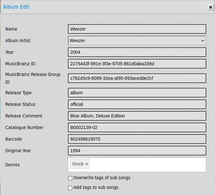Select the MusicBrainz Release Group ID field
Viewport: 215px width, 195px height.
137,79
